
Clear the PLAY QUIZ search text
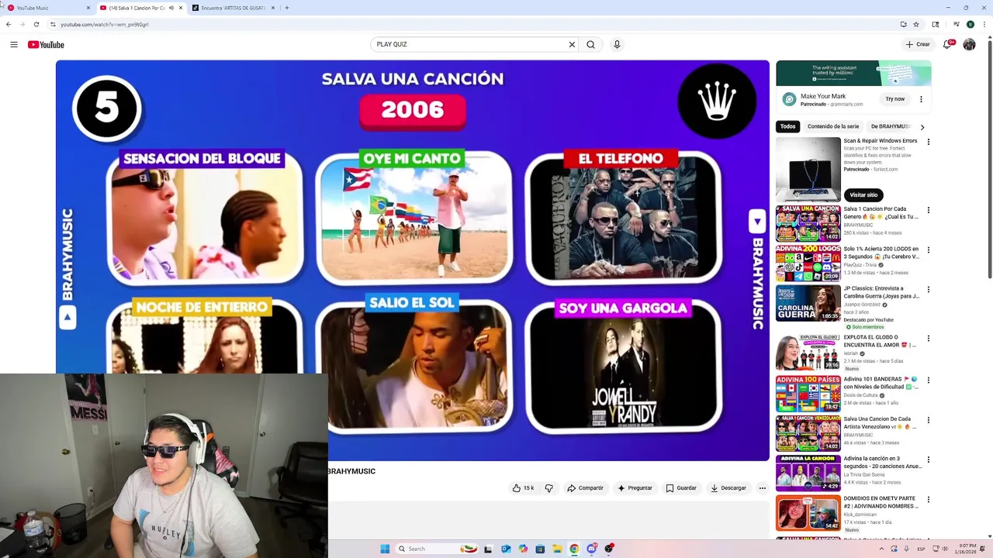(x=572, y=44)
